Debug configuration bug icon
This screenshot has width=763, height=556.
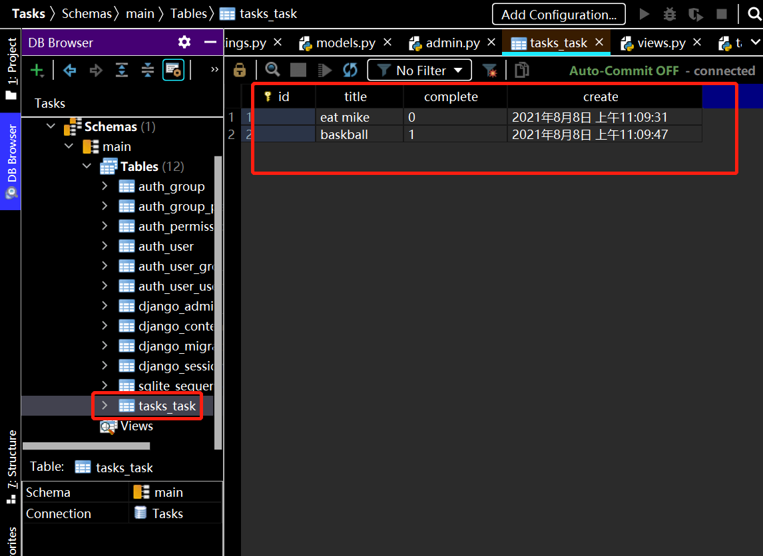[670, 14]
